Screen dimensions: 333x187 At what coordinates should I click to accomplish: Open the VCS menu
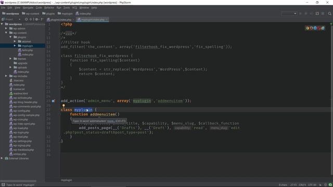pyautogui.click(x=74, y=8)
